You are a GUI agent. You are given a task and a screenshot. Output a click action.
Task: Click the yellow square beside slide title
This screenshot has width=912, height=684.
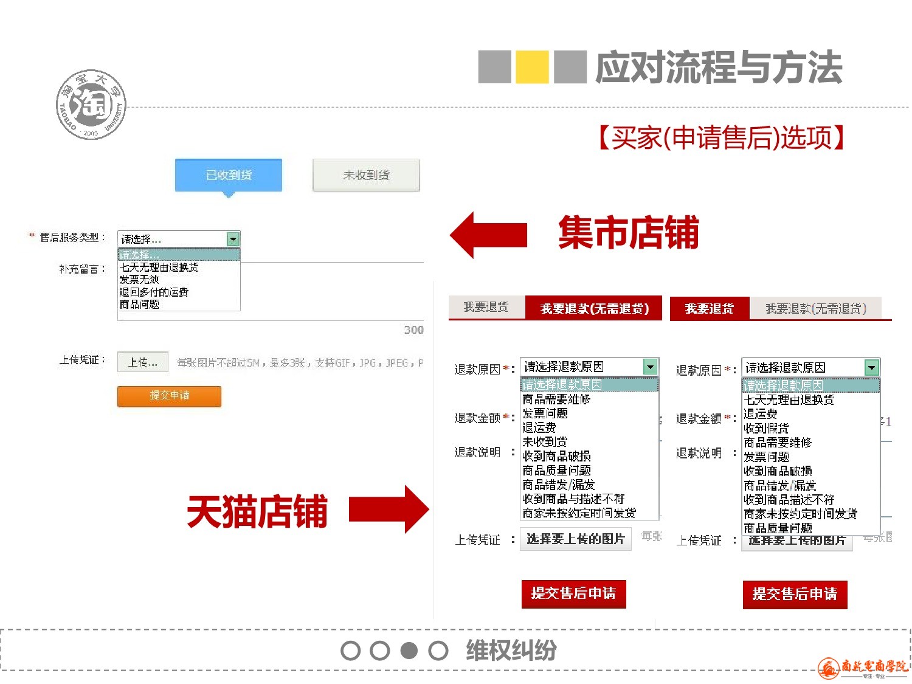pos(532,67)
